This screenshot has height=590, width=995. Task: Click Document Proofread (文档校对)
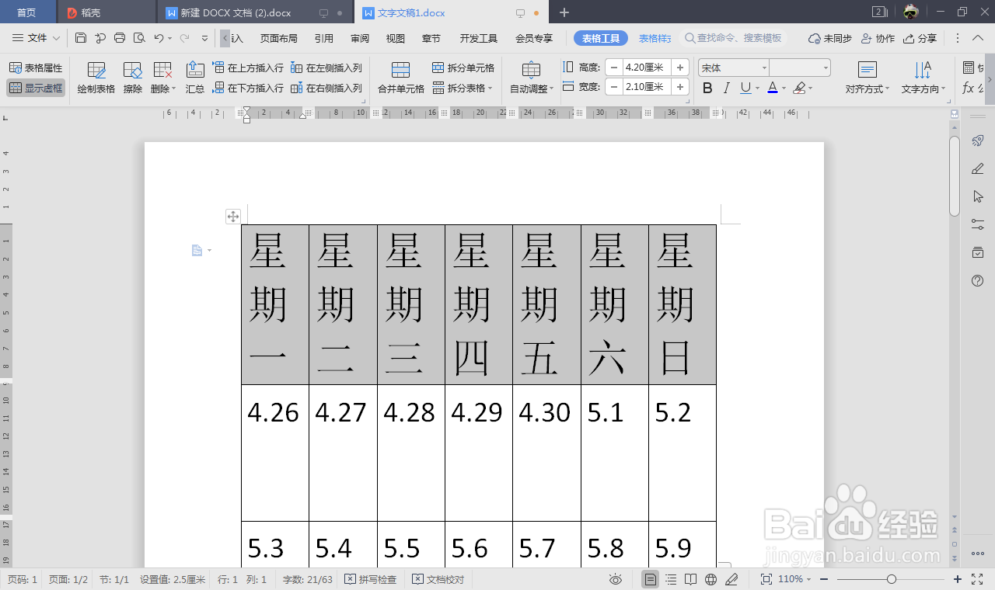click(438, 579)
